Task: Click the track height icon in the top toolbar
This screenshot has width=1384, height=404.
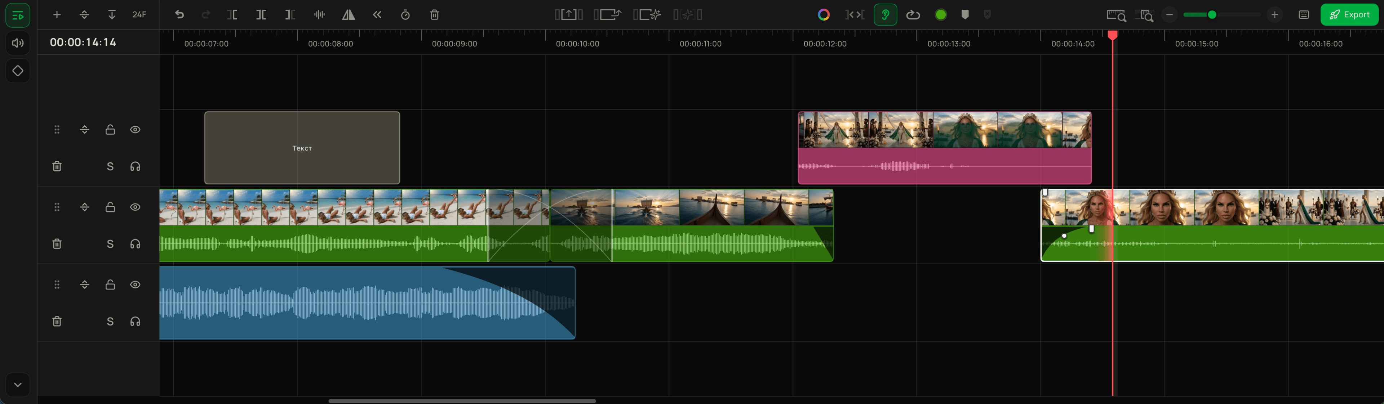Action: tap(84, 15)
